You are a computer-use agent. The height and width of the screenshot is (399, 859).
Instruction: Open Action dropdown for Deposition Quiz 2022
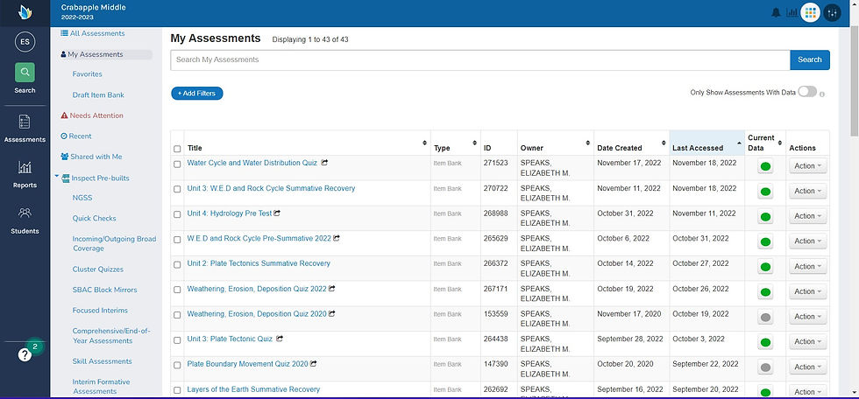pos(807,291)
